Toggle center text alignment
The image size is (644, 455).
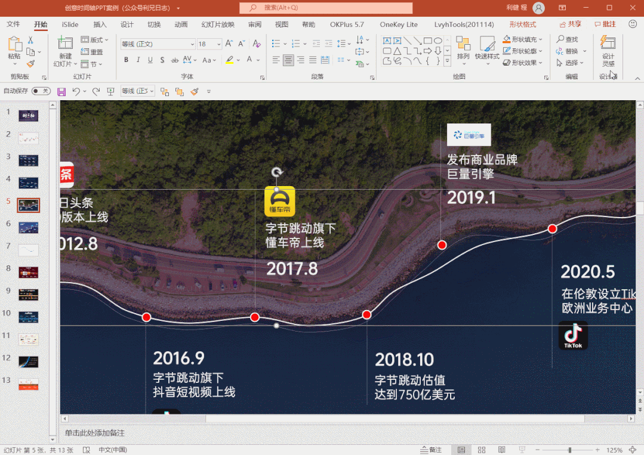pos(288,60)
